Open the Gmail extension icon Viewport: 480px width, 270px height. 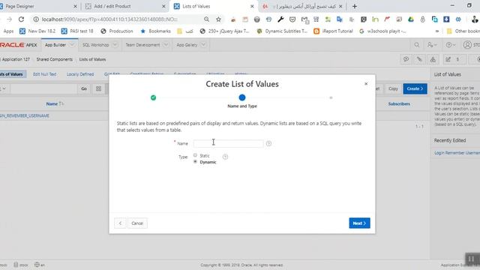pyautogui.click(x=304, y=19)
